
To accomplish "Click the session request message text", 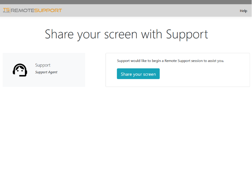I will pos(170,61).
